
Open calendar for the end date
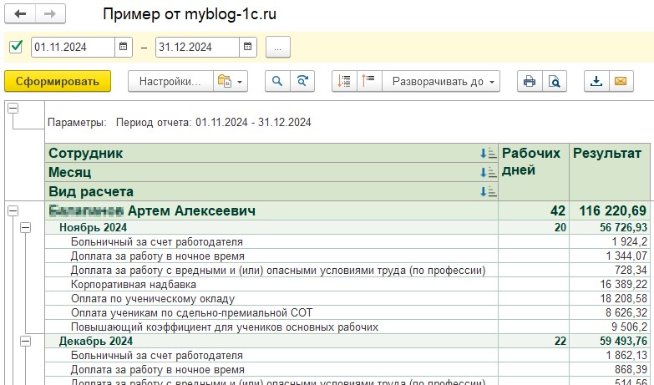248,47
